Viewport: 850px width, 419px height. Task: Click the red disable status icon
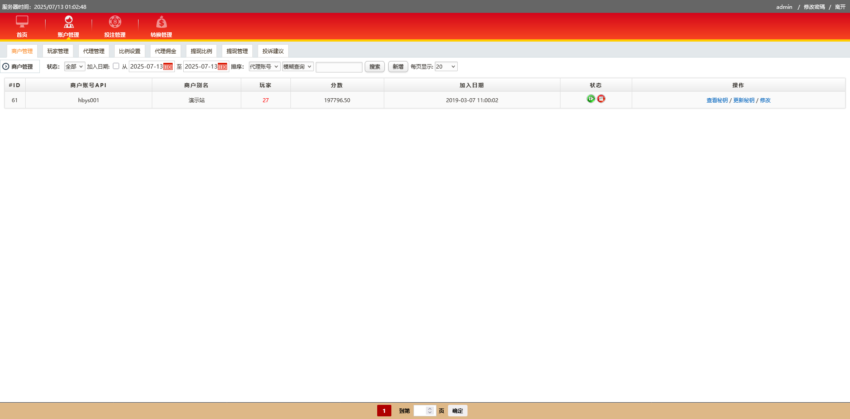coord(601,99)
